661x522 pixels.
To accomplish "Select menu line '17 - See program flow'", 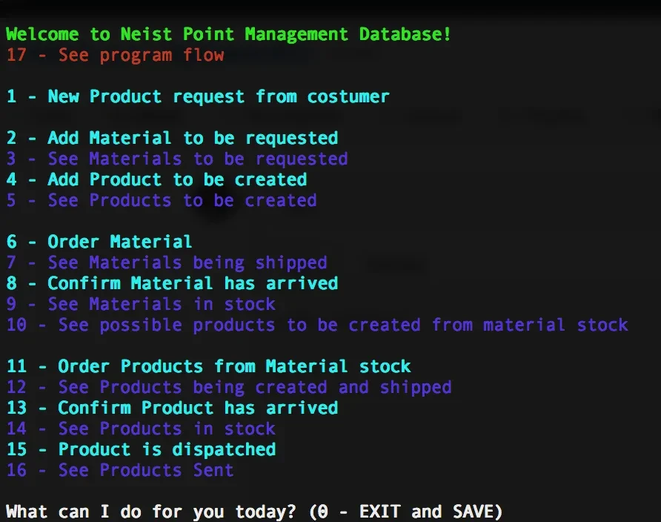I will pyautogui.click(x=115, y=55).
